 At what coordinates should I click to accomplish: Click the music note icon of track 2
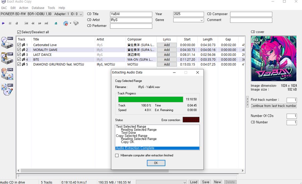[x=23, y=50]
